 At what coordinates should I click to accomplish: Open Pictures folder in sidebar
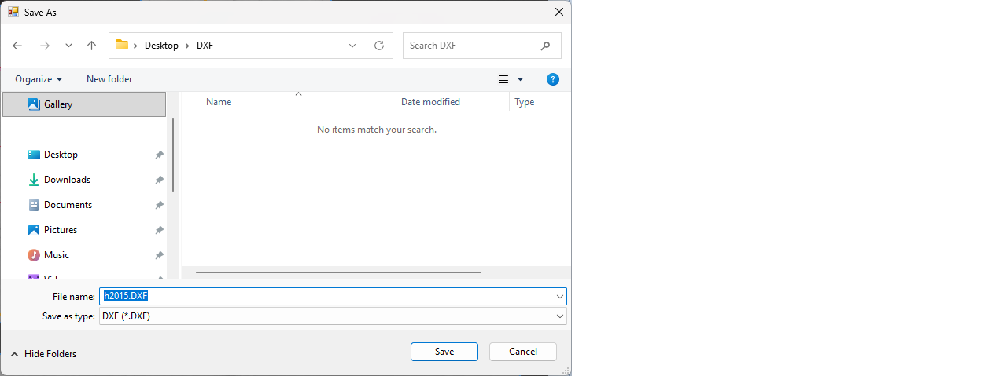(61, 230)
